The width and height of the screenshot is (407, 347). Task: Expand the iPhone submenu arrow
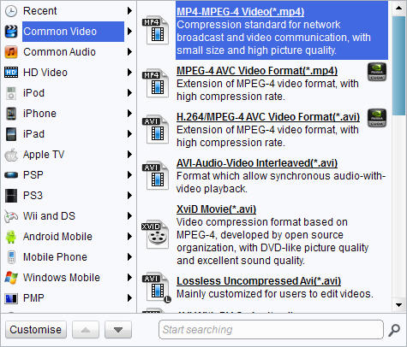(x=129, y=114)
